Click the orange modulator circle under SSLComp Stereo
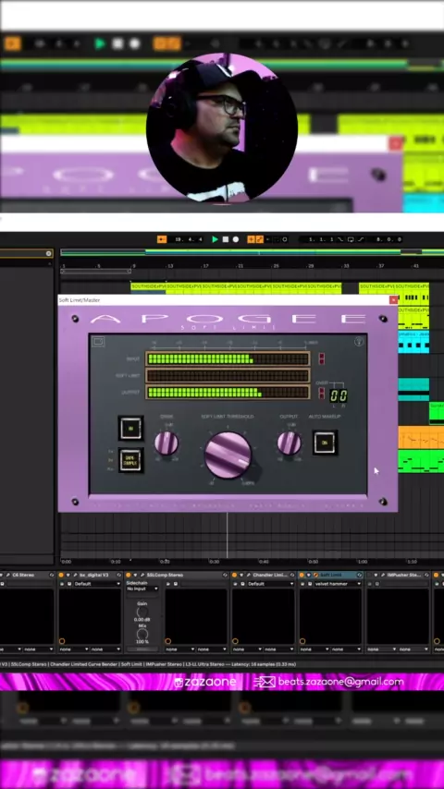Image resolution: width=444 pixels, height=789 pixels. click(167, 641)
